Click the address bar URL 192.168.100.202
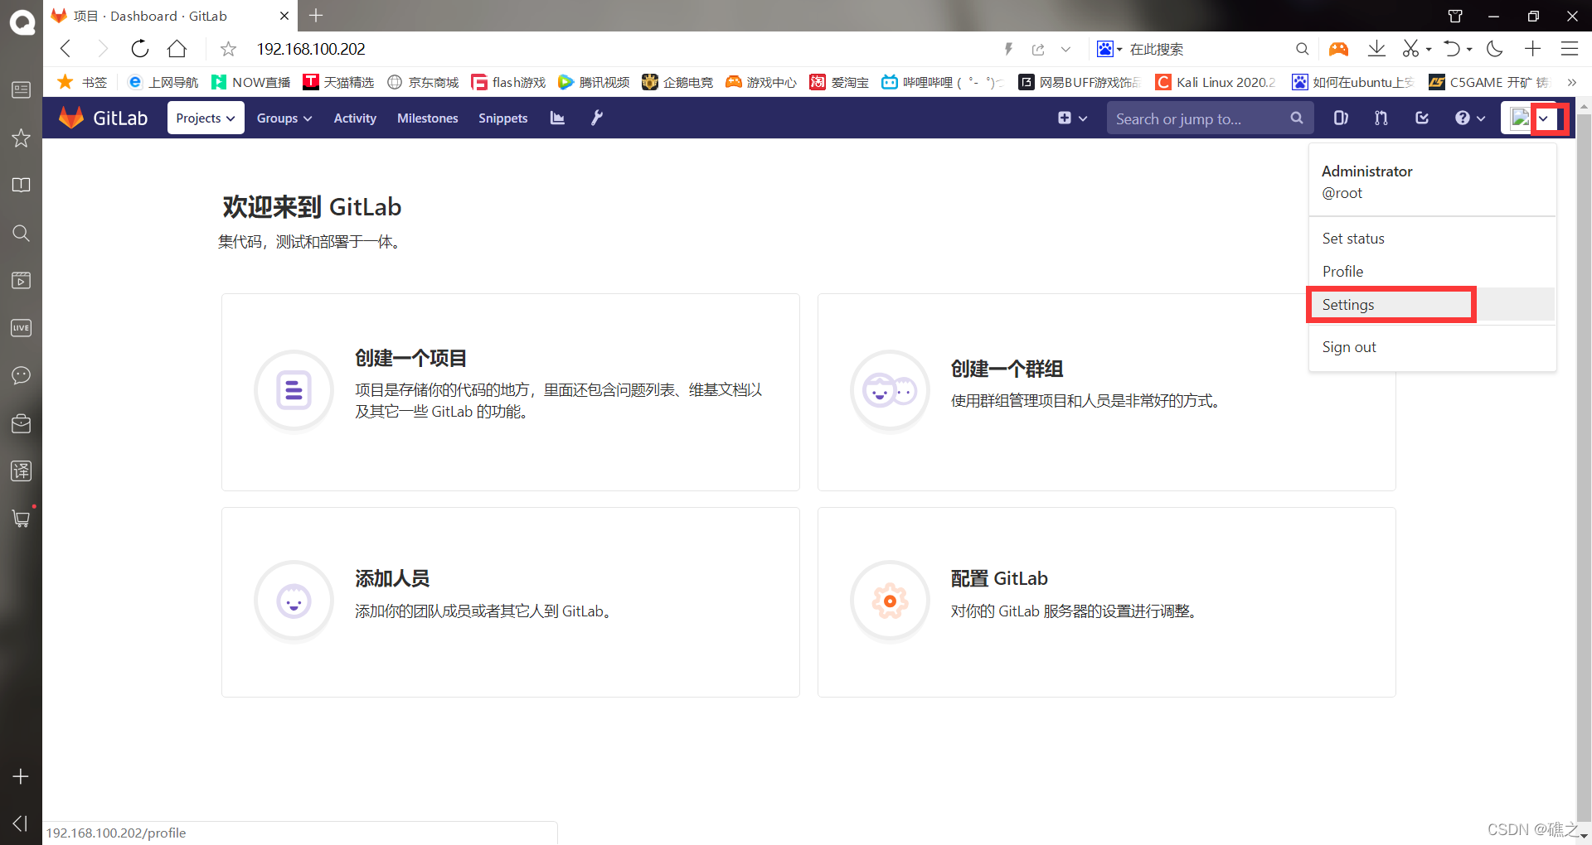 [x=311, y=49]
